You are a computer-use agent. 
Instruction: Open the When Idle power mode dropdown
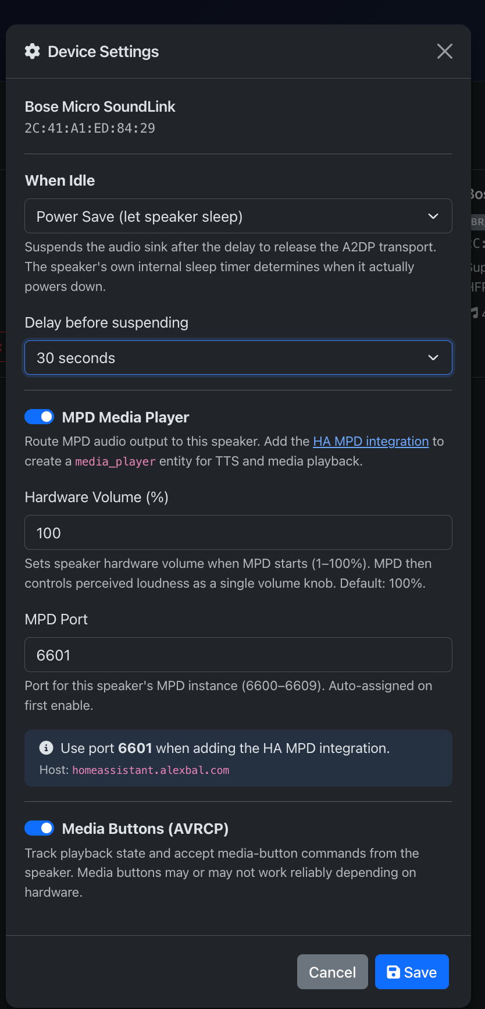238,216
